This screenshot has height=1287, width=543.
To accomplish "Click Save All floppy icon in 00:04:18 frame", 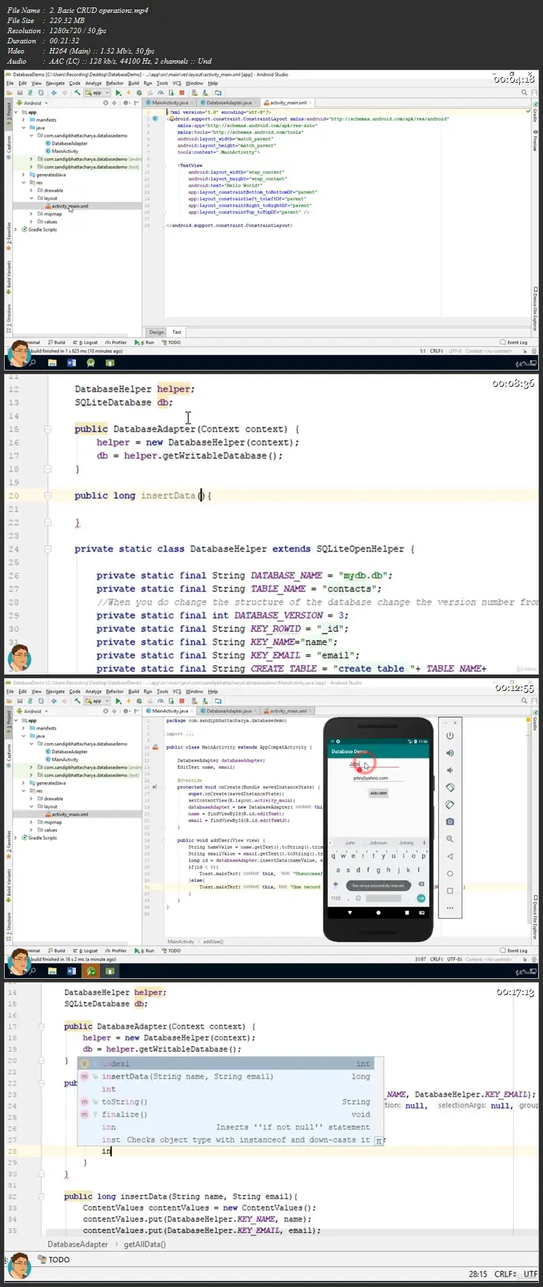I will pyautogui.click(x=20, y=93).
